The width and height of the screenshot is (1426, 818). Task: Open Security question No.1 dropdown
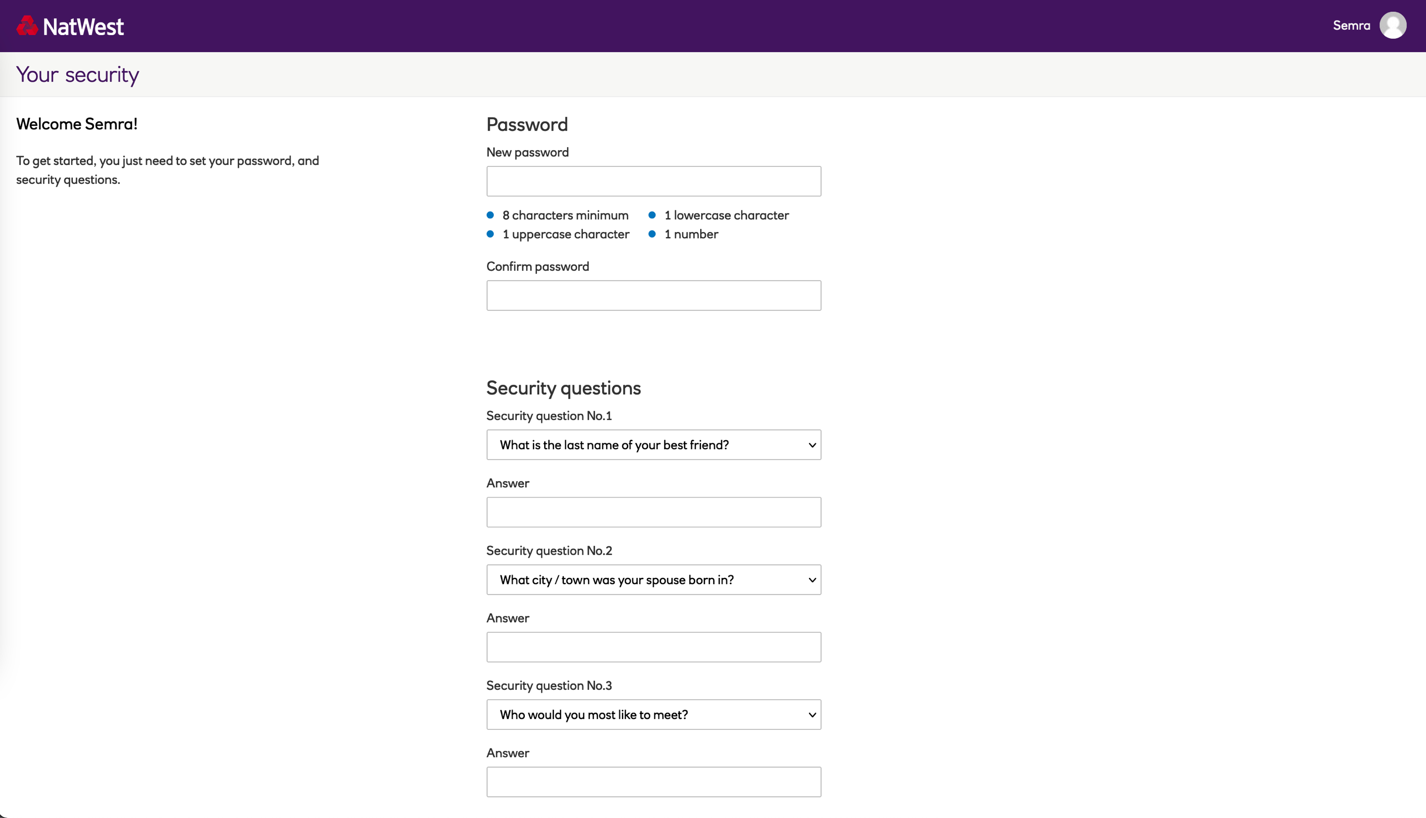pos(654,445)
